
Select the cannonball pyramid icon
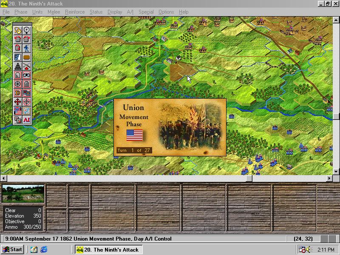pyautogui.click(x=17, y=66)
